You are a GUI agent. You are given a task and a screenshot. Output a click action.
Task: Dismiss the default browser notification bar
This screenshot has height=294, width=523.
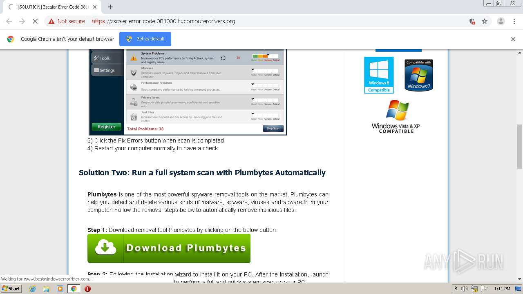coord(513,39)
